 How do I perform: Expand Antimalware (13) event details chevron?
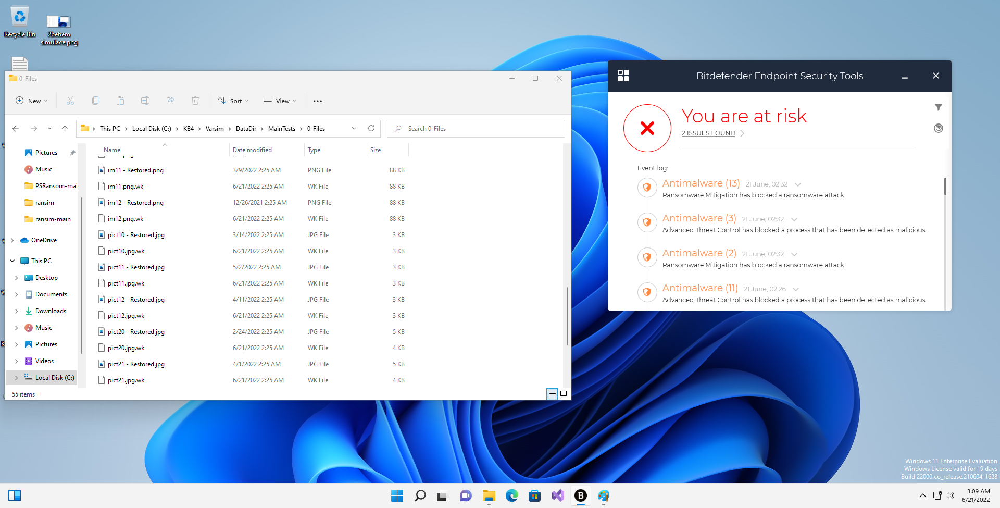point(798,184)
